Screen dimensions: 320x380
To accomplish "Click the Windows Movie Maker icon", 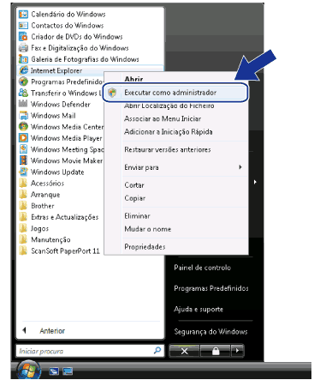I will tap(23, 160).
